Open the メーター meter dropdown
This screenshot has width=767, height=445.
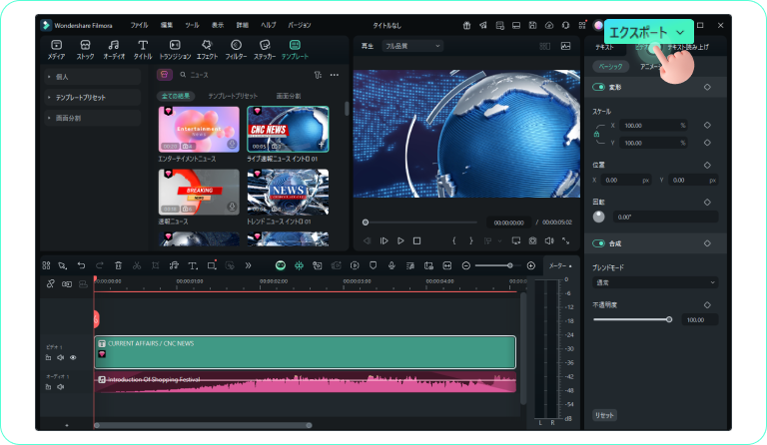tap(560, 265)
